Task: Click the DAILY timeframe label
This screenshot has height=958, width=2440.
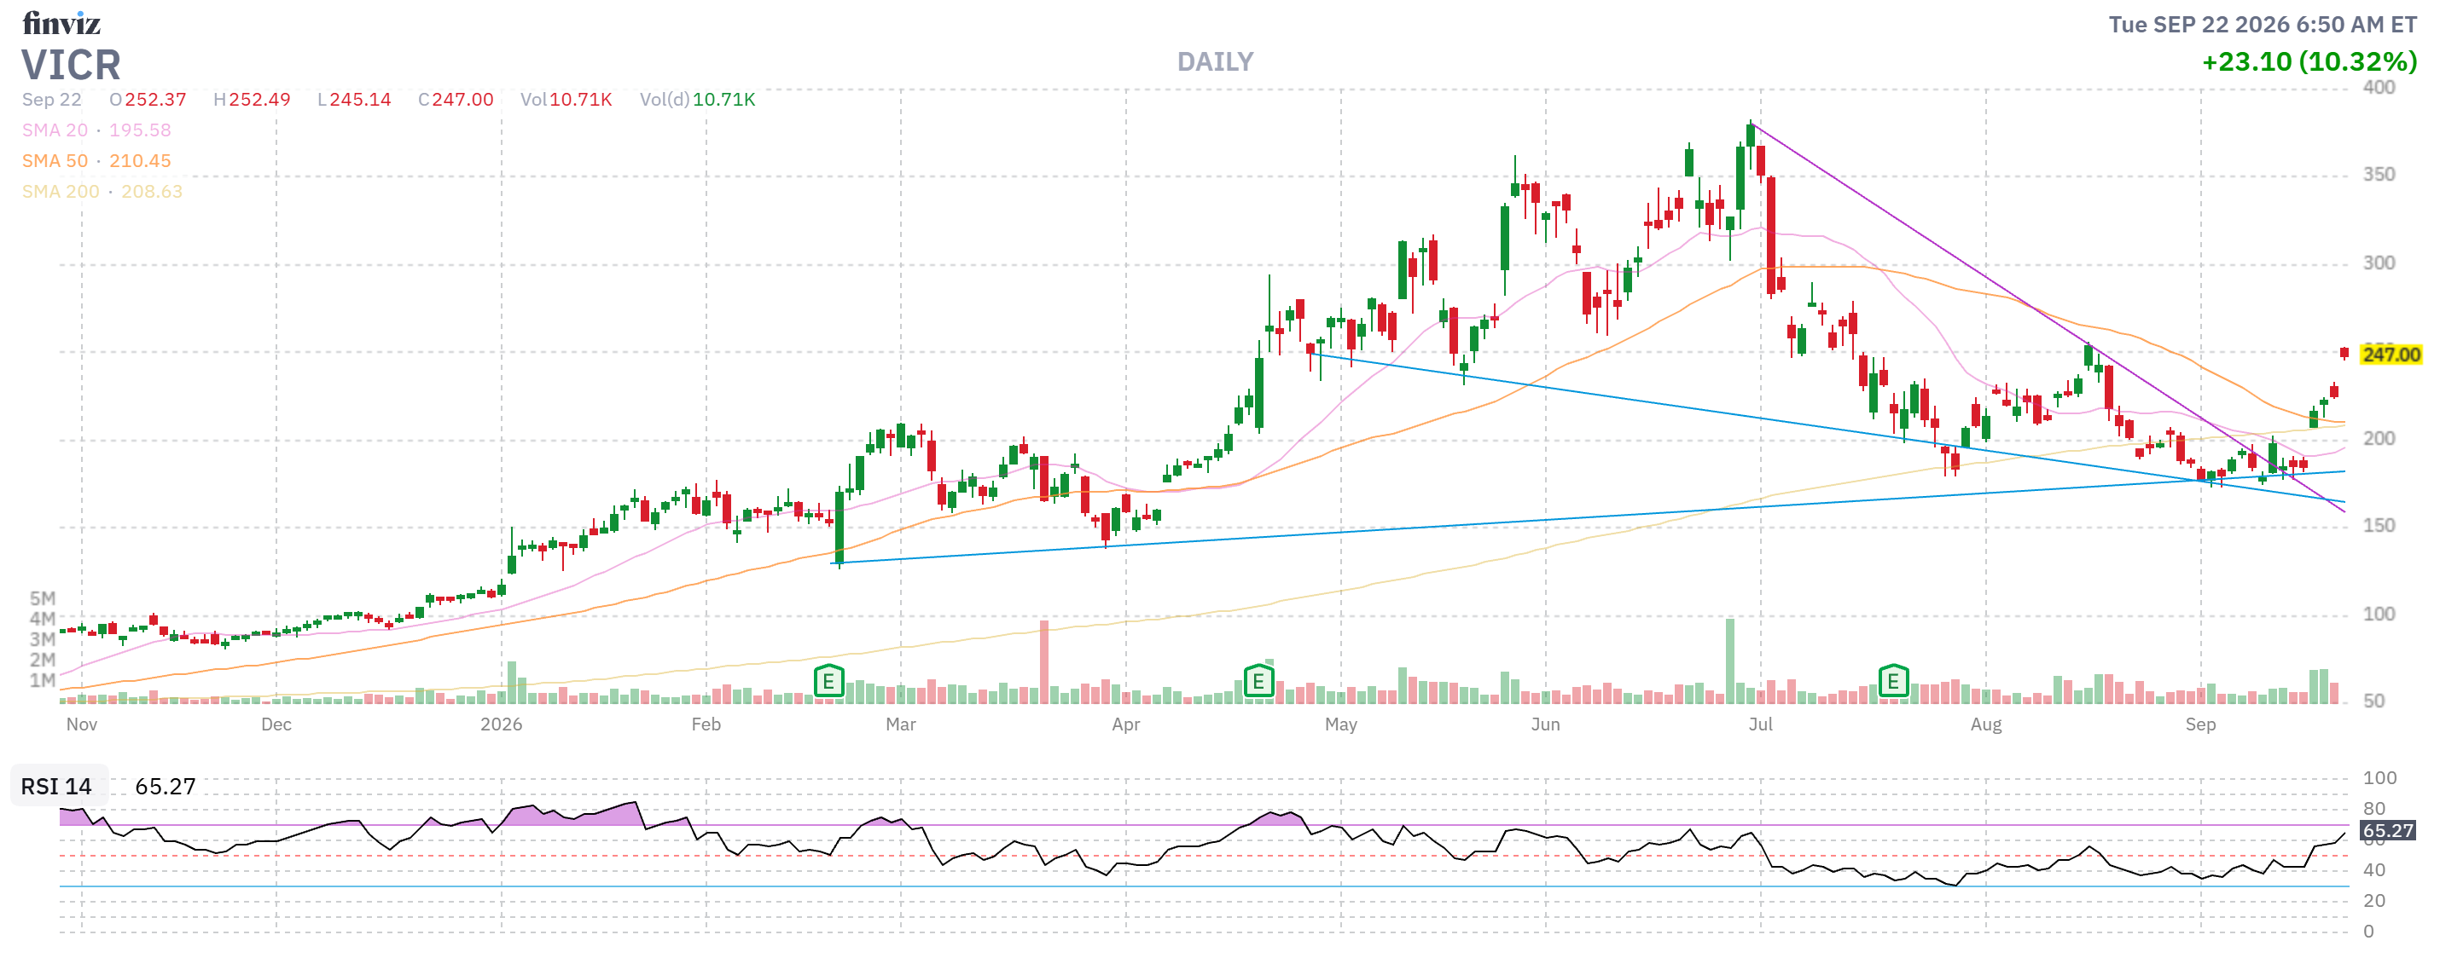Action: 1215,62
